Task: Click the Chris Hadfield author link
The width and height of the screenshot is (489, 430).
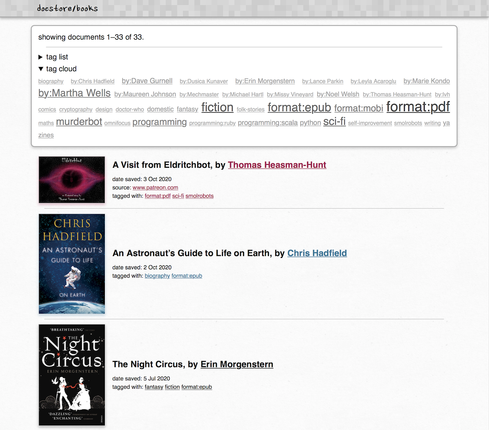Action: coord(317,253)
